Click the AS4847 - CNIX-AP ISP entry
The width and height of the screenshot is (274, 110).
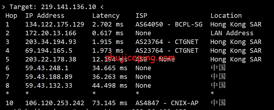click(167, 103)
